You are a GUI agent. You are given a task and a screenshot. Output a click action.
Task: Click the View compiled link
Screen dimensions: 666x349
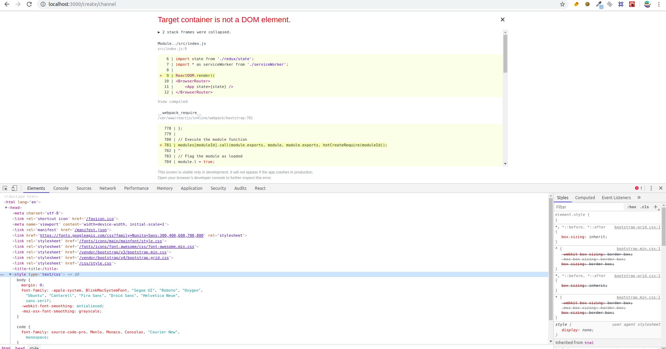(x=172, y=102)
